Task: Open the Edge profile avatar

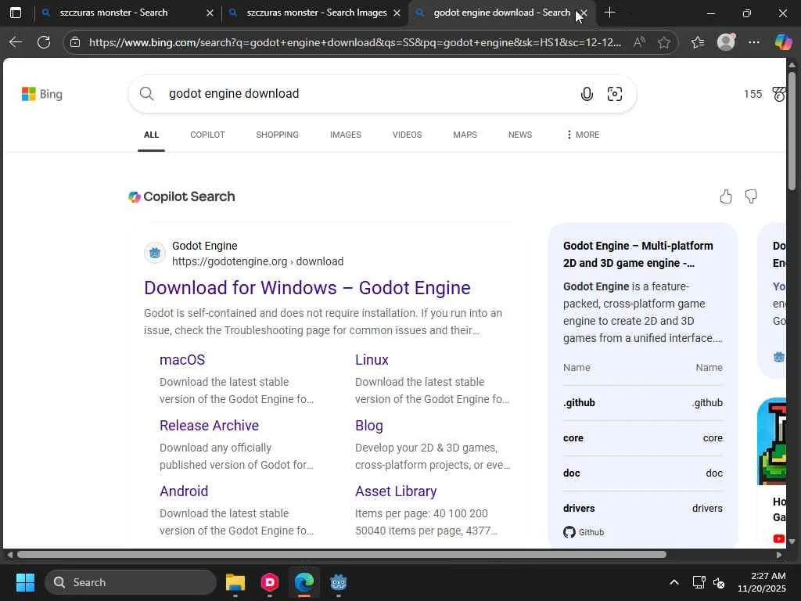Action: [x=726, y=42]
